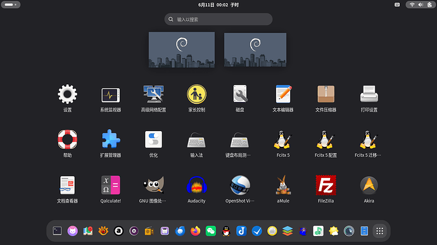Toggle the show applications grid button

click(379, 231)
